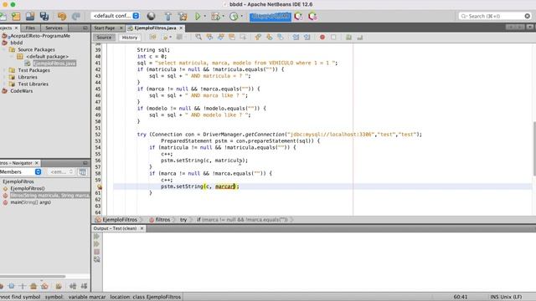Switch to the Files tab
The width and height of the screenshot is (536, 301).
pyautogui.click(x=30, y=28)
